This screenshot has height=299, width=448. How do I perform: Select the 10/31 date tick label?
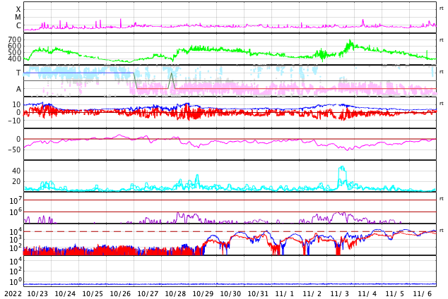tap(258, 293)
